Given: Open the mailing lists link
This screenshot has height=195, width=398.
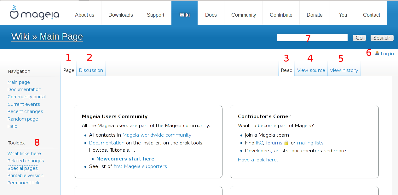Looking at the screenshot, I should coord(310,143).
